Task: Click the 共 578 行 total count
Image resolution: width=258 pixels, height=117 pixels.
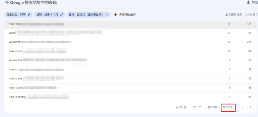Action: tap(228, 107)
